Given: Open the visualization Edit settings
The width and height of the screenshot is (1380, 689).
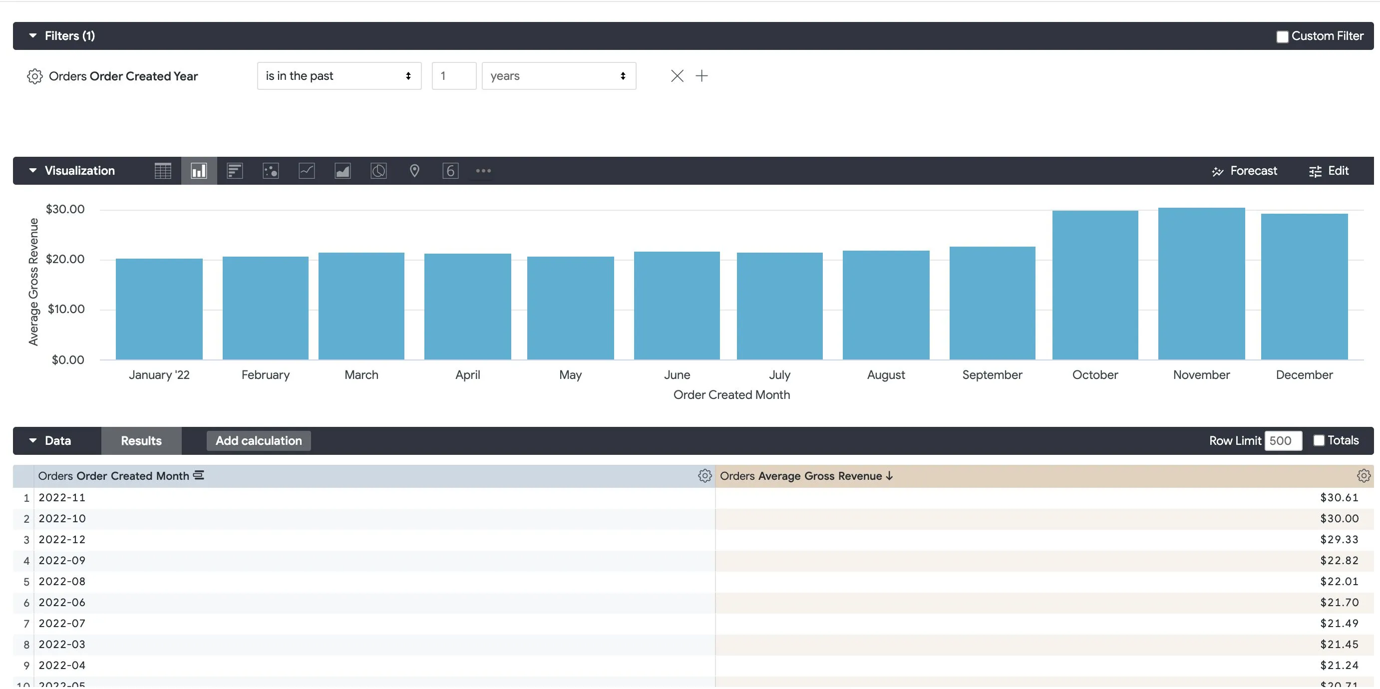Looking at the screenshot, I should (x=1329, y=171).
